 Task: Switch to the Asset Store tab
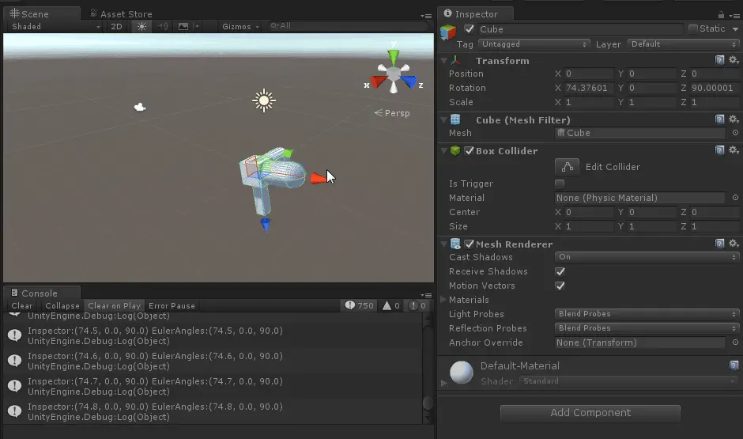pyautogui.click(x=121, y=13)
